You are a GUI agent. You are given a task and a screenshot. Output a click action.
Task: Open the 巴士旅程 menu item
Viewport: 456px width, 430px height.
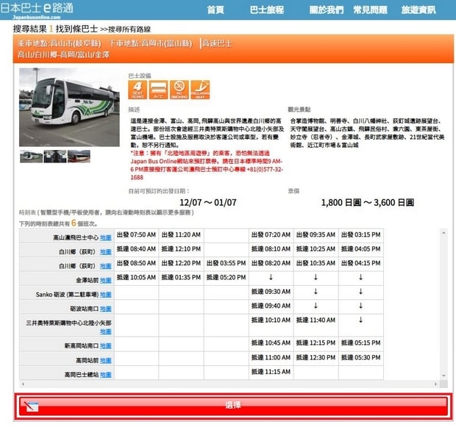click(x=267, y=10)
